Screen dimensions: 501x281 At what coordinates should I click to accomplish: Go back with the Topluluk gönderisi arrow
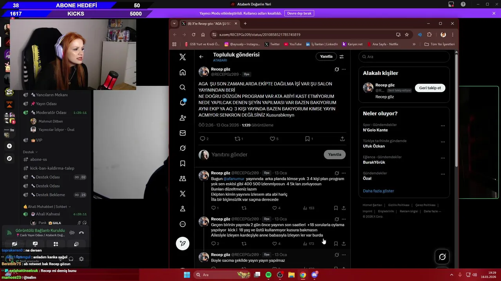(x=201, y=57)
